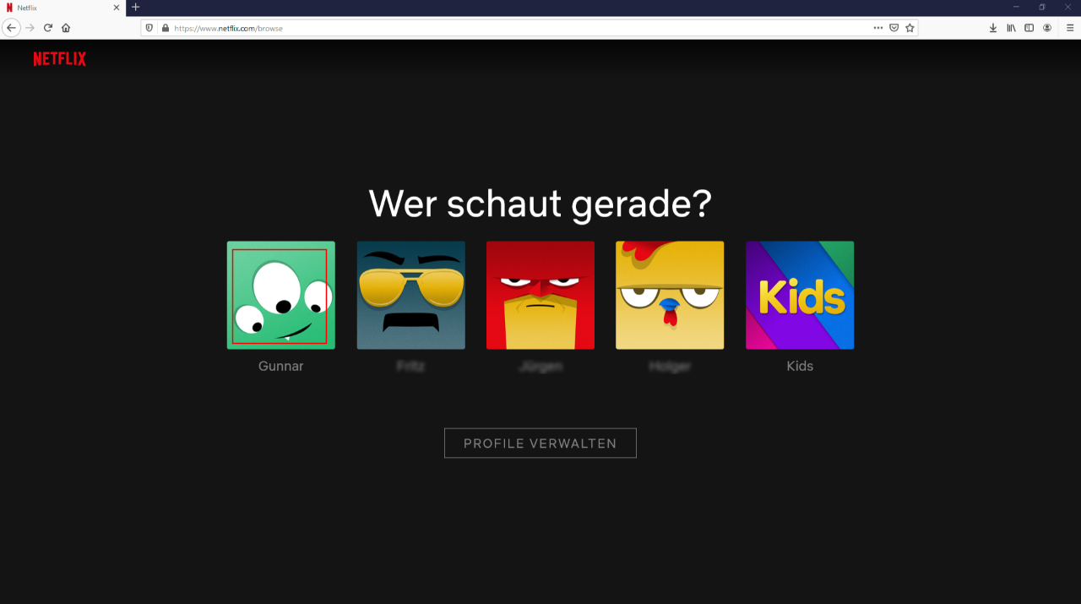Click the Profile verwalten button
Image resolution: width=1081 pixels, height=604 pixels.
pyautogui.click(x=540, y=443)
